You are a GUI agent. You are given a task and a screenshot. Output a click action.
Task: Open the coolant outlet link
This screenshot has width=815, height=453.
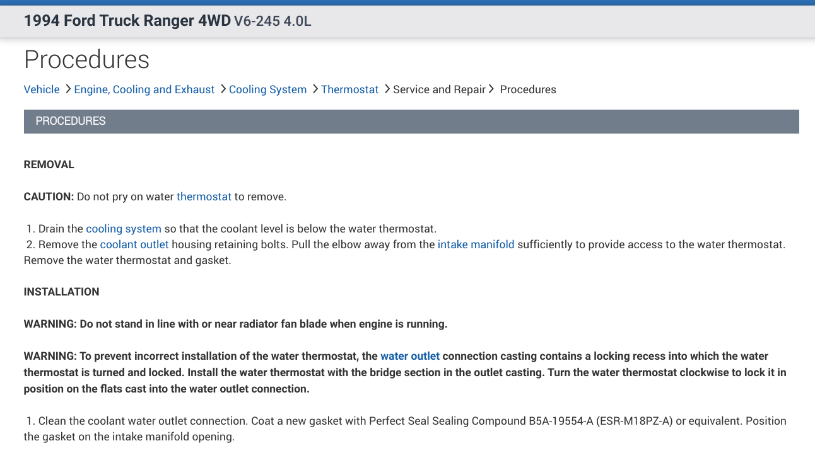pyautogui.click(x=134, y=244)
